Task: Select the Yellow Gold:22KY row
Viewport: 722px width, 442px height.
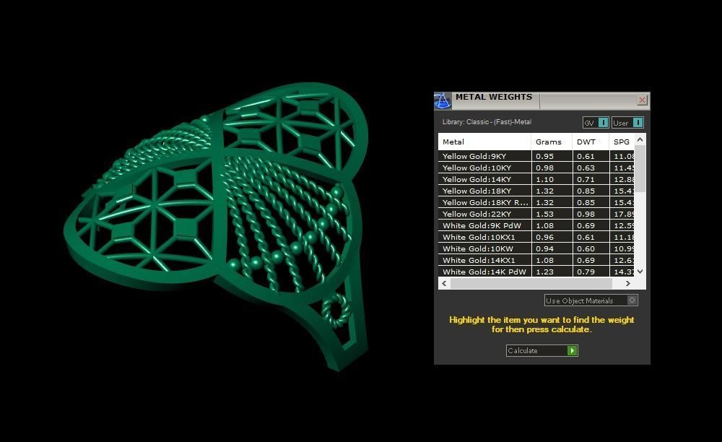Action: 536,214
